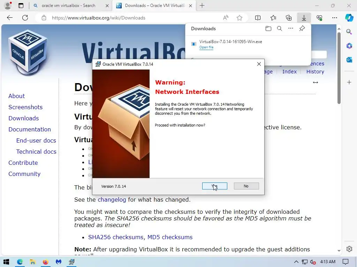Close the Downloads VirtualBox tab
The width and height of the screenshot is (357, 267).
coord(191,6)
